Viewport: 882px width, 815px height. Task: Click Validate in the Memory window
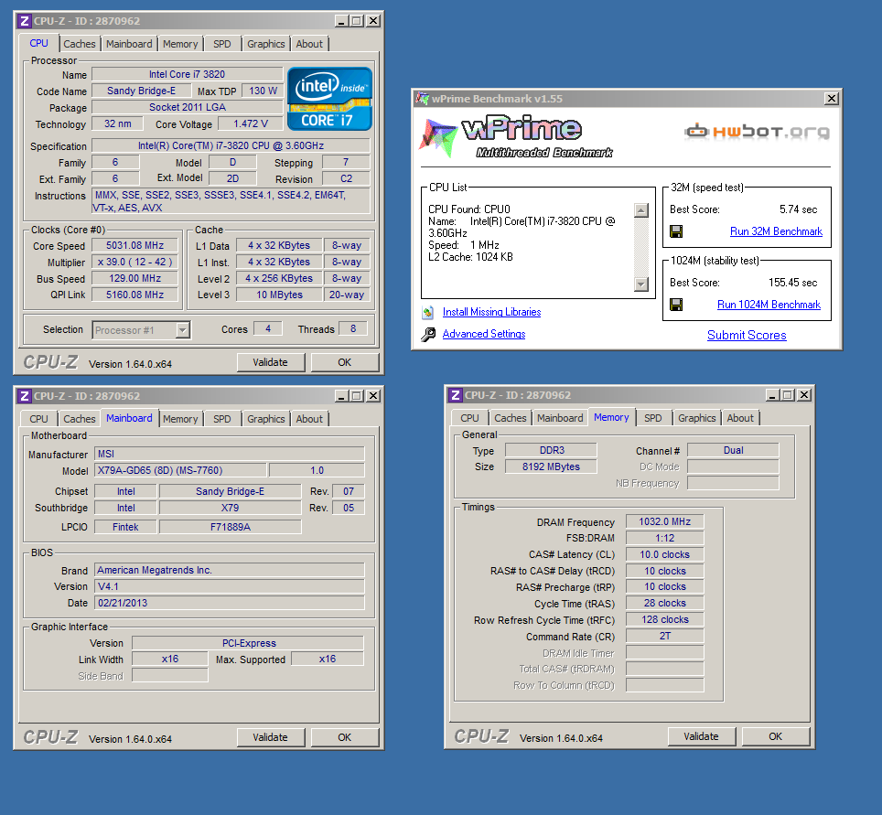(x=702, y=737)
